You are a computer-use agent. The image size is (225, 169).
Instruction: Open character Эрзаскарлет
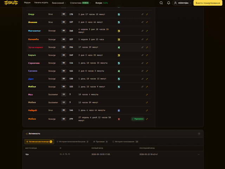pyautogui.click(x=36, y=47)
